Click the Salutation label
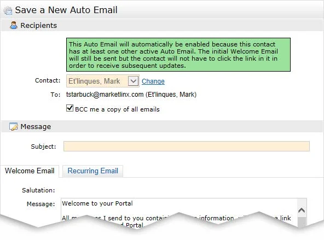This screenshot has width=324, height=240. pos(38,190)
